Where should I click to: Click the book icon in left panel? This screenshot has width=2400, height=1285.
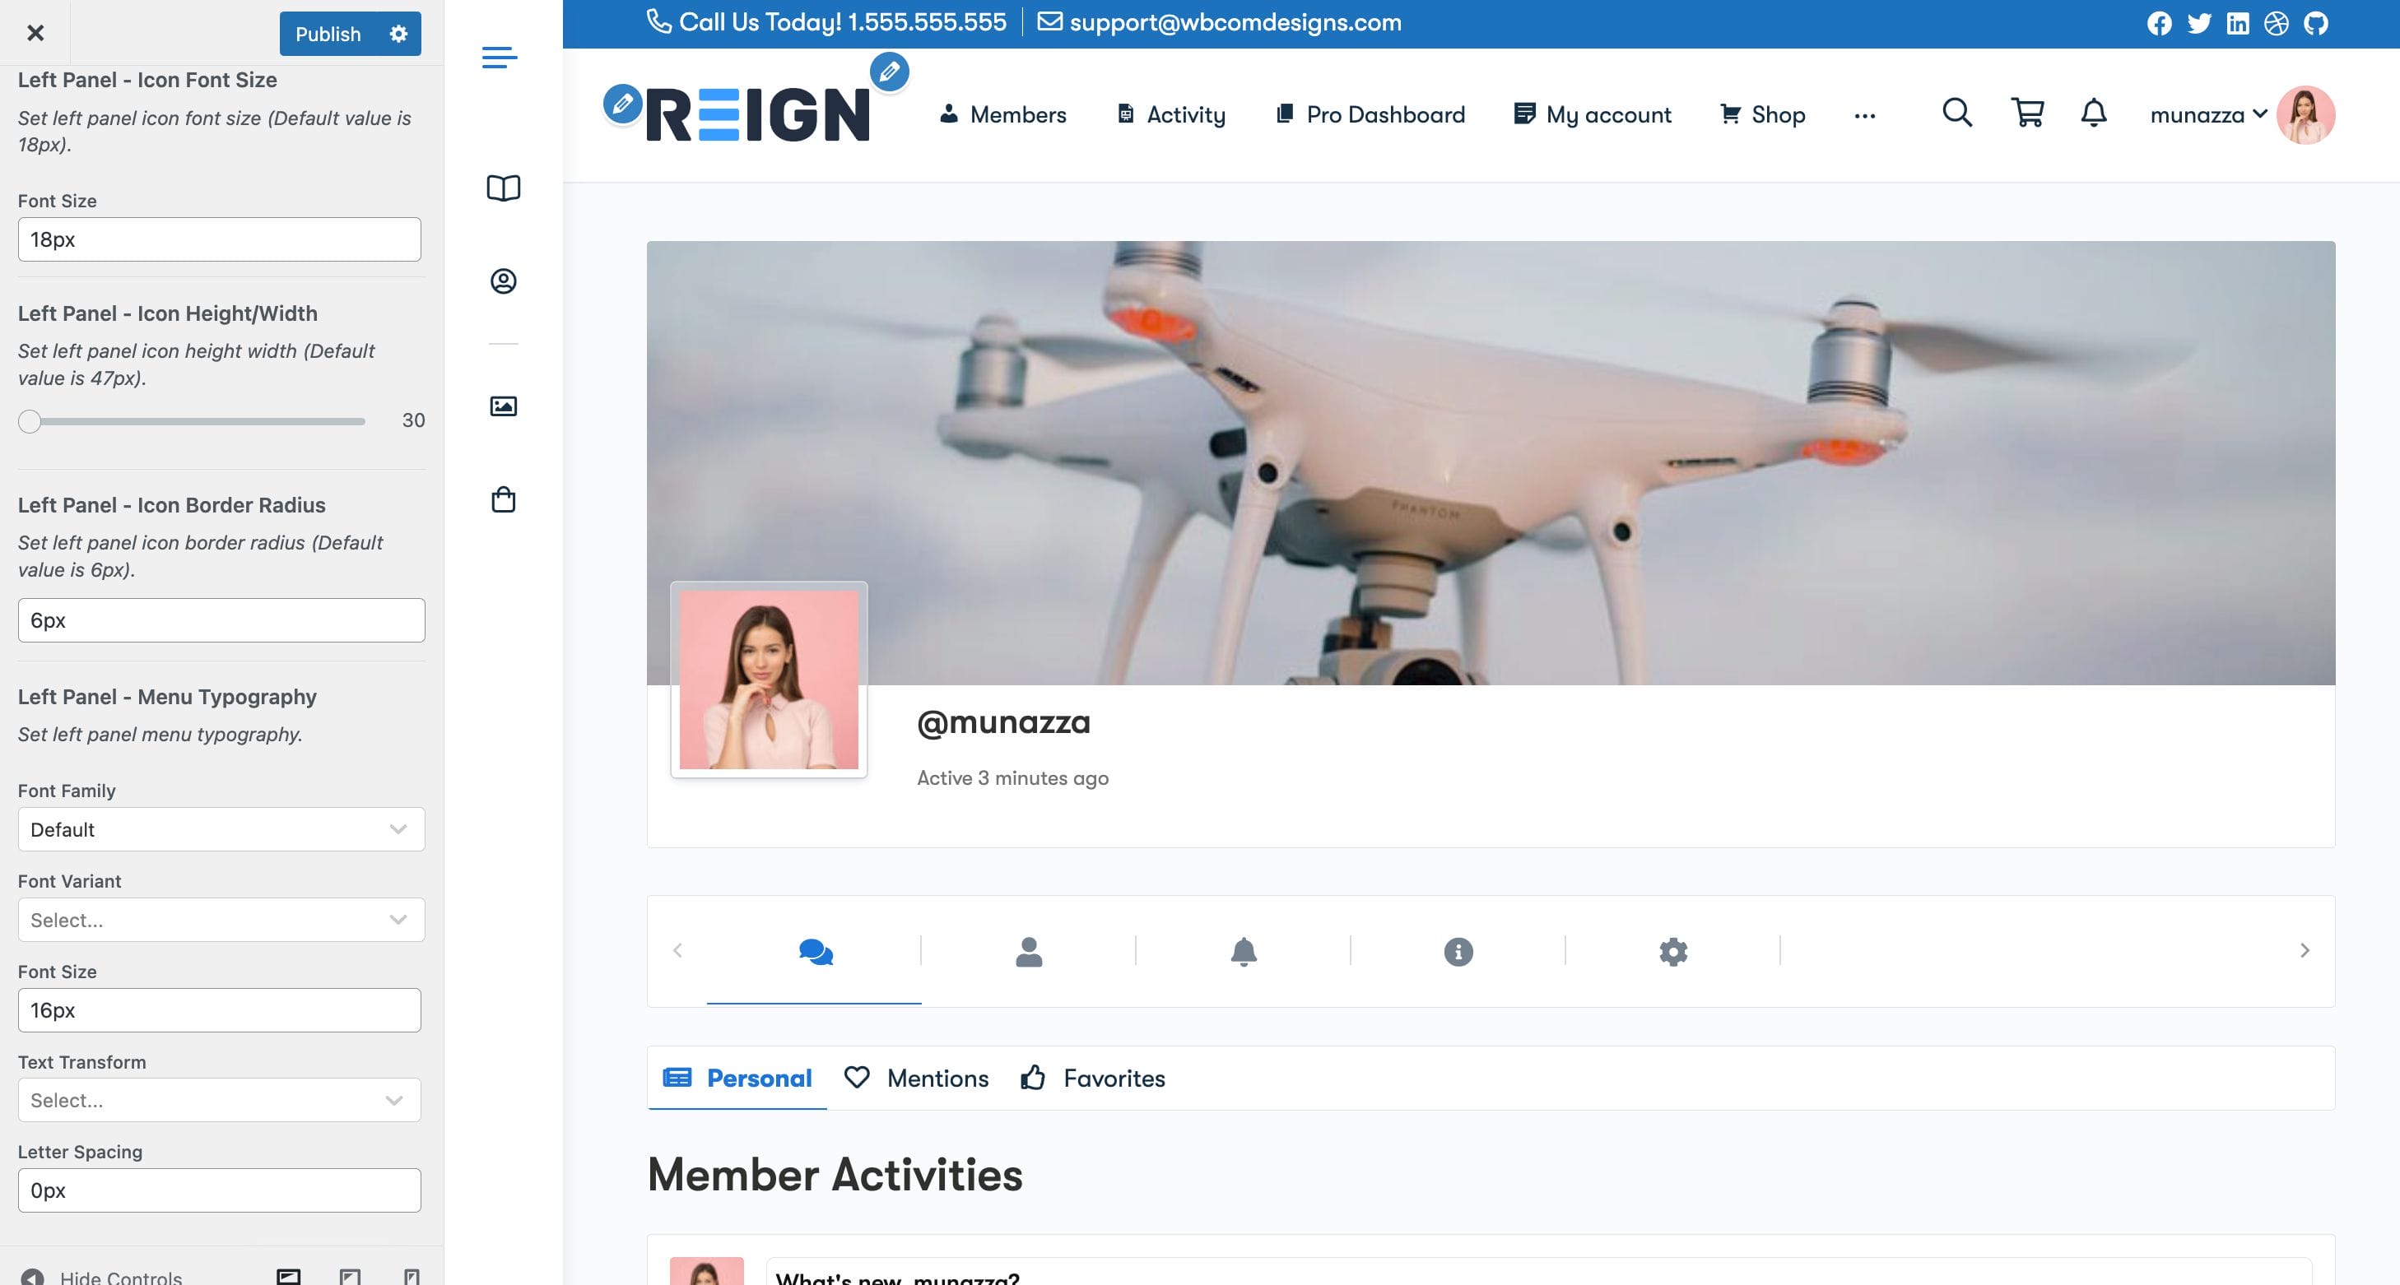(x=503, y=188)
